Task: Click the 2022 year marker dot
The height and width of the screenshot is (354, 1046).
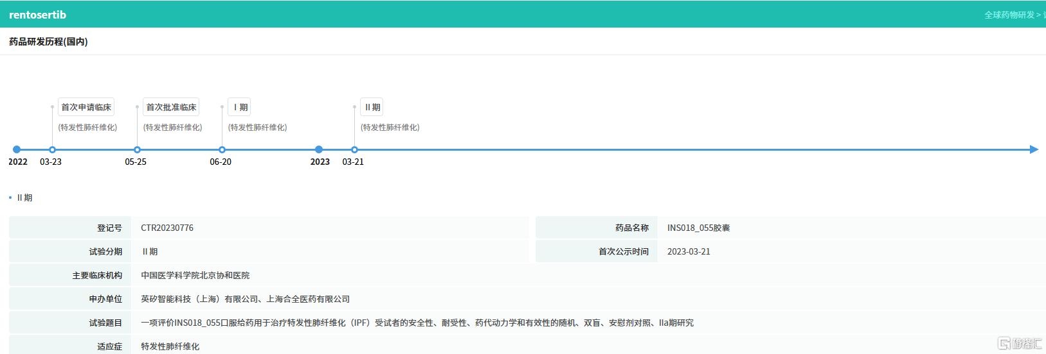Action: tap(17, 149)
